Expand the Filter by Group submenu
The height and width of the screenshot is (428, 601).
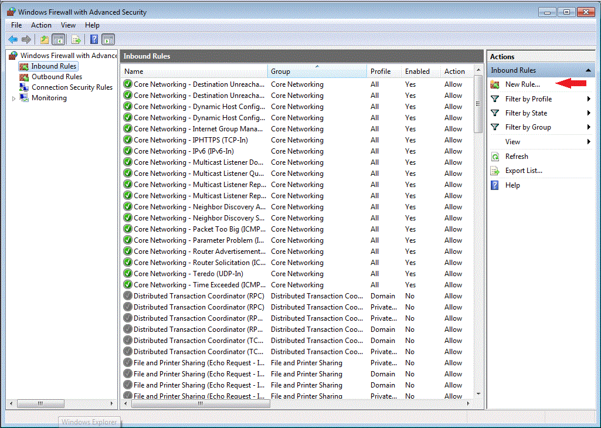pyautogui.click(x=590, y=127)
